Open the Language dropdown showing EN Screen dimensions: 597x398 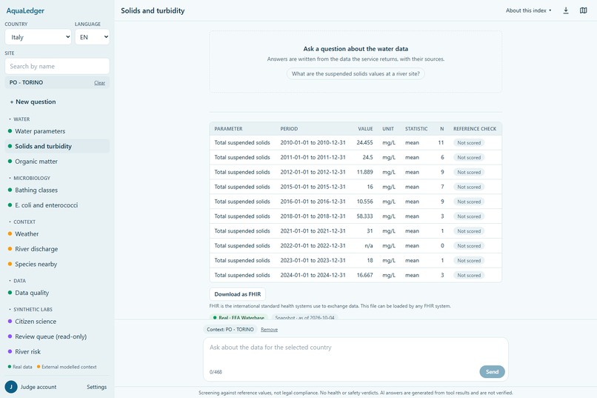click(92, 37)
